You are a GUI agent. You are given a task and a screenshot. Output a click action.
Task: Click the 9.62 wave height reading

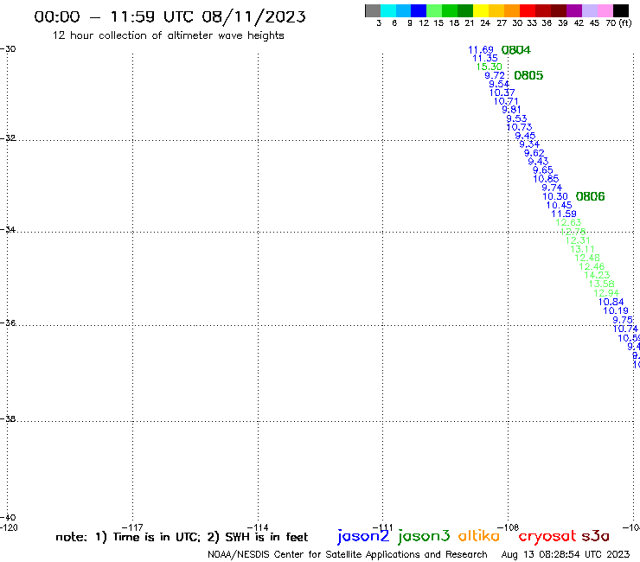pos(534,153)
